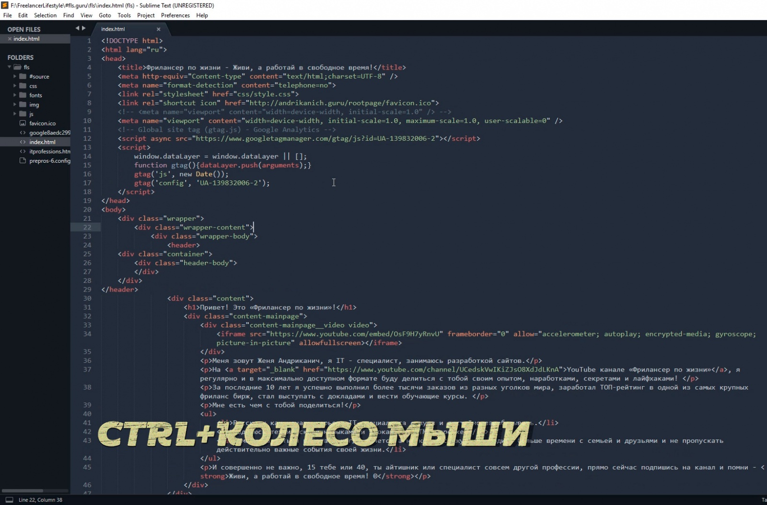
Task: Open prepros-6.config from the sidebar
Action: [50, 161]
